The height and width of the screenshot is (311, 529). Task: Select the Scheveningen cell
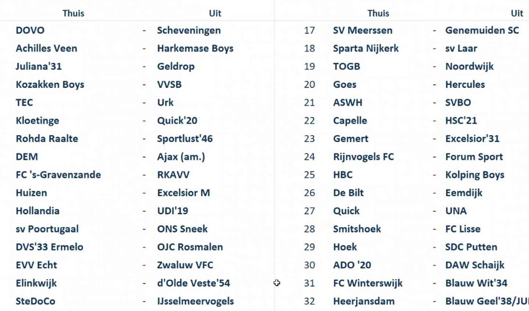pyautogui.click(x=189, y=30)
